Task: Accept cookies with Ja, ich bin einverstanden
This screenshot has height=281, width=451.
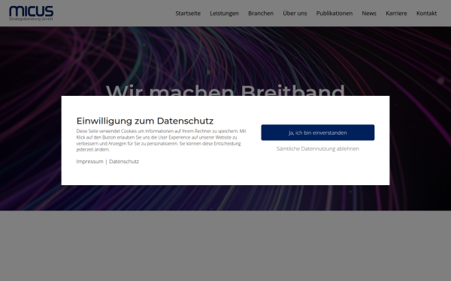Action: 318,133
